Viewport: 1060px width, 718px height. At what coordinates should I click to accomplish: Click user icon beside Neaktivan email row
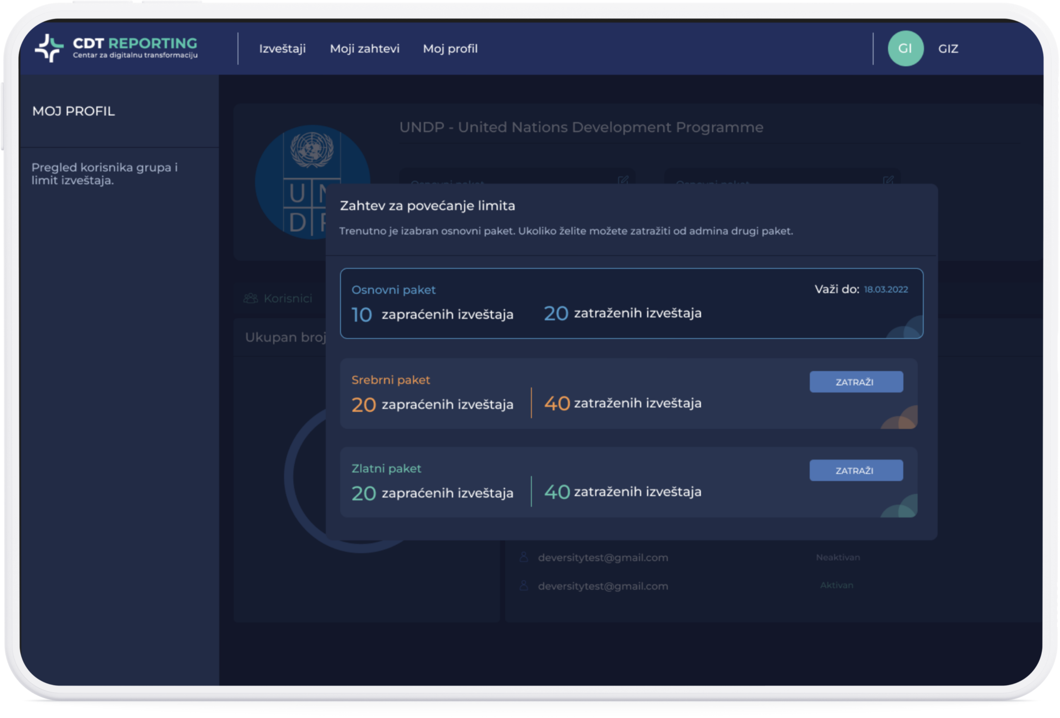[524, 557]
